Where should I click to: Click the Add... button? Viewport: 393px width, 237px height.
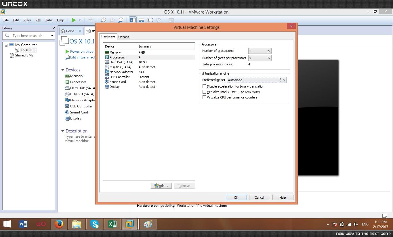click(161, 186)
